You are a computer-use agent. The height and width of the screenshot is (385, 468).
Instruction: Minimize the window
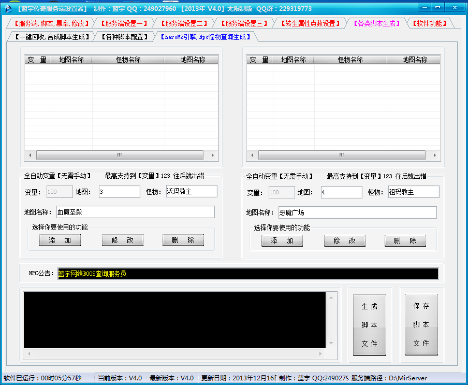pyautogui.click(x=425, y=7)
